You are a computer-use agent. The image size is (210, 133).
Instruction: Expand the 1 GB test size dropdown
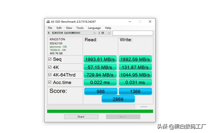click(x=104, y=33)
